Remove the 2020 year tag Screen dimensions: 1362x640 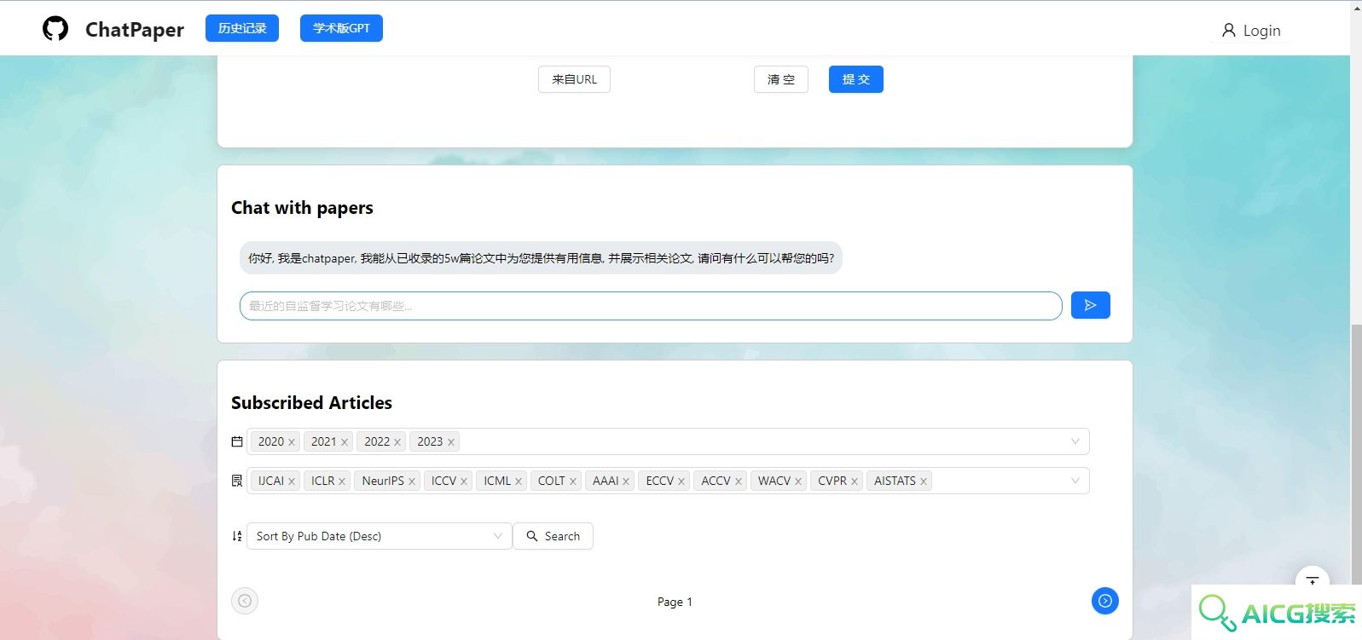coord(292,442)
